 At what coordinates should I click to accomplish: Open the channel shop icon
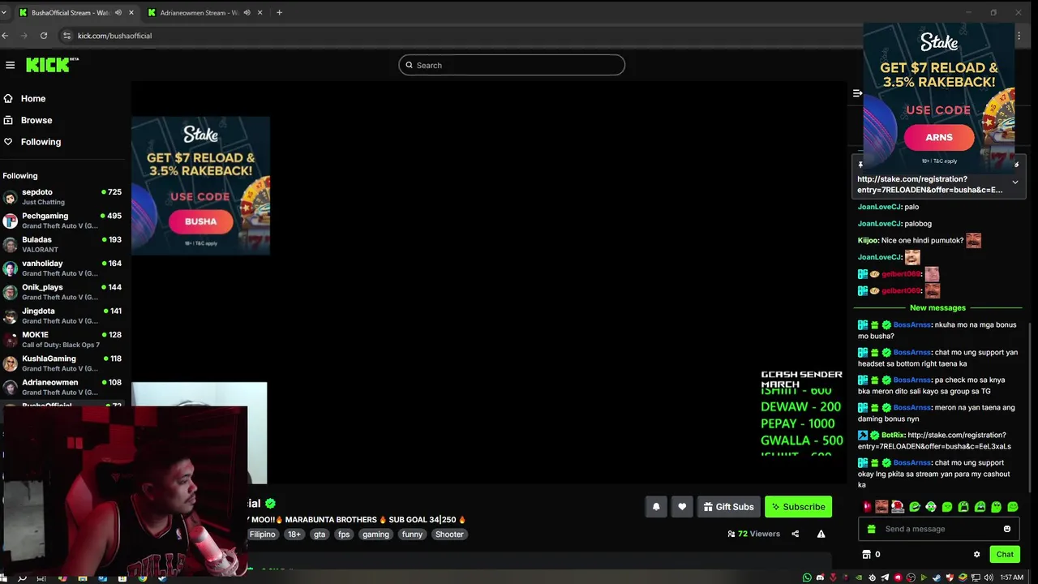click(x=866, y=554)
